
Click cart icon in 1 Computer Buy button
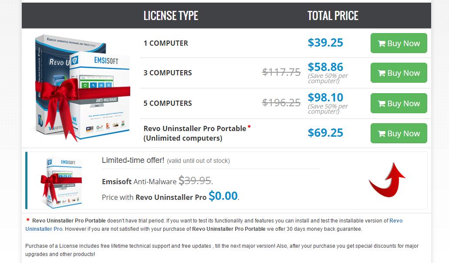click(381, 44)
